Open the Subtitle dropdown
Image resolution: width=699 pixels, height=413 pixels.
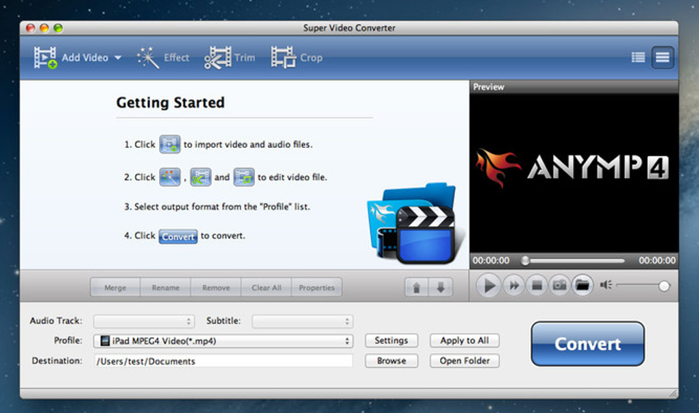click(302, 321)
